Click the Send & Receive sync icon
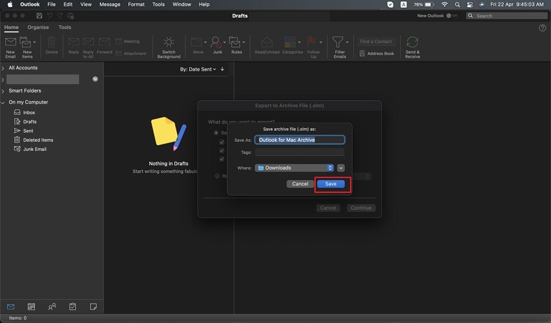This screenshot has height=323, width=551. pyautogui.click(x=412, y=42)
